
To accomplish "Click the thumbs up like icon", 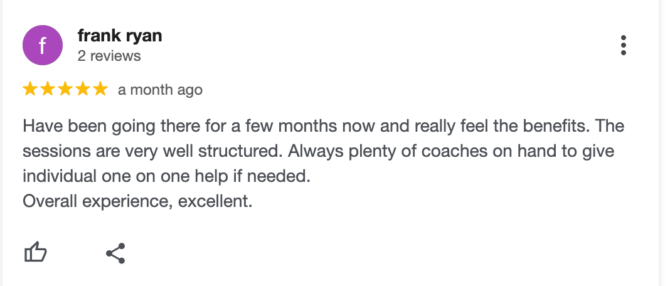I will [35, 253].
